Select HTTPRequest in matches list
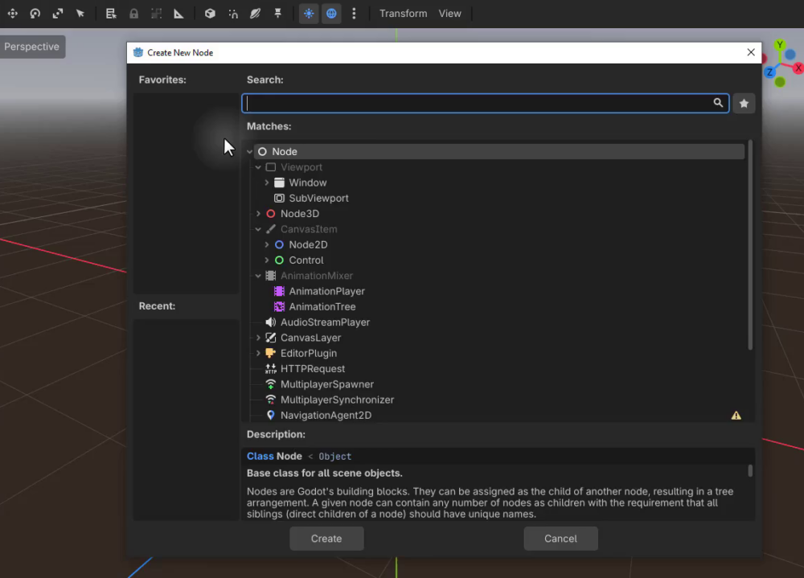The width and height of the screenshot is (804, 578). click(312, 369)
